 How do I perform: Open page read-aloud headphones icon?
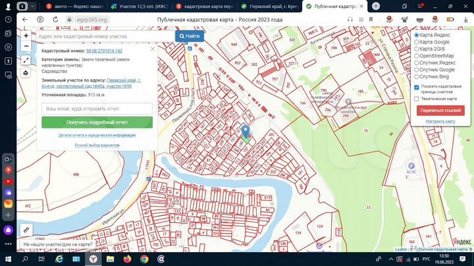point(350,20)
